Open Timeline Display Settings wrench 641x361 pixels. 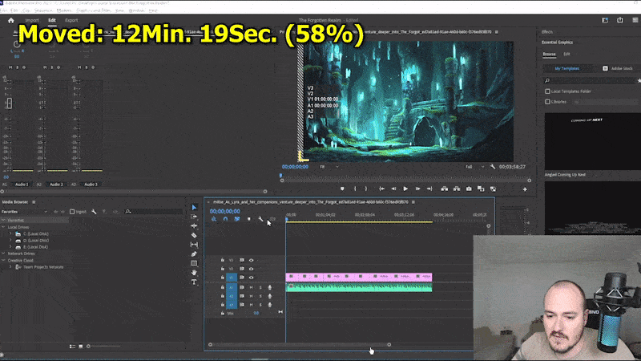(x=260, y=219)
